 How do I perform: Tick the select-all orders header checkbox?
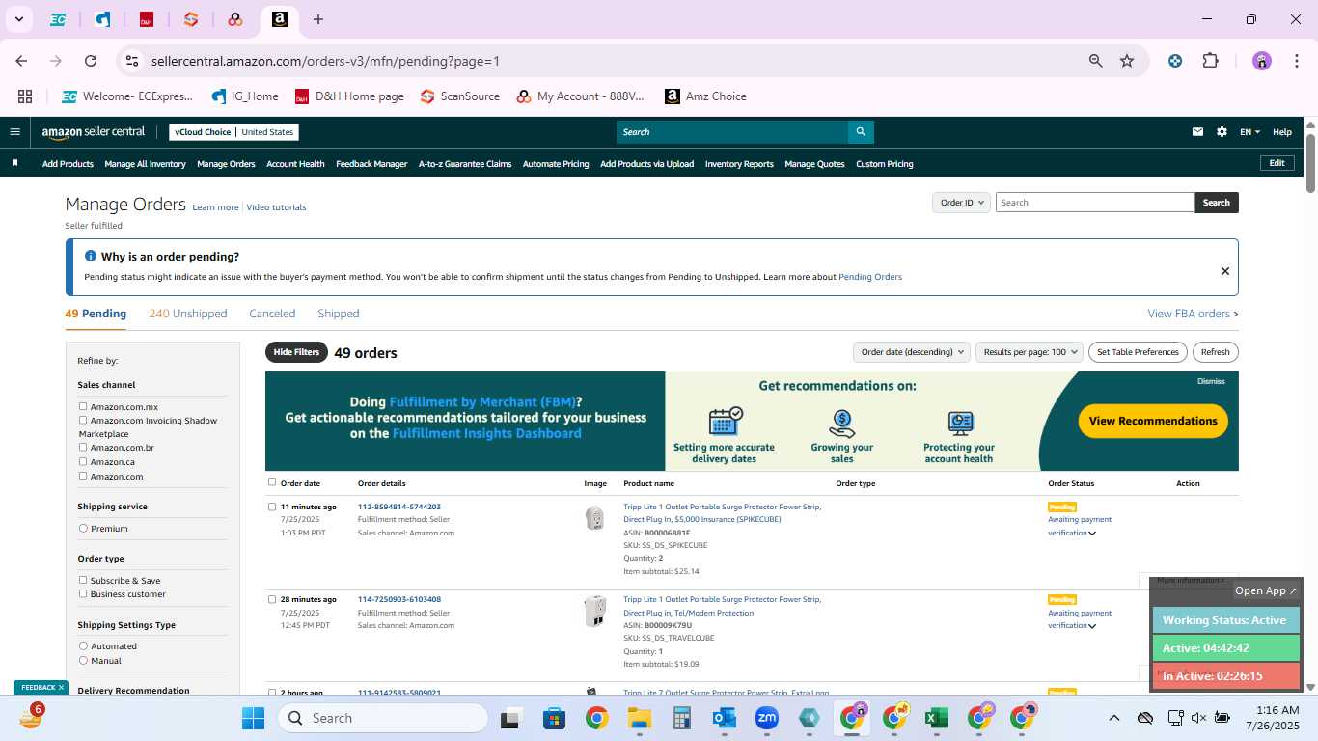point(272,482)
